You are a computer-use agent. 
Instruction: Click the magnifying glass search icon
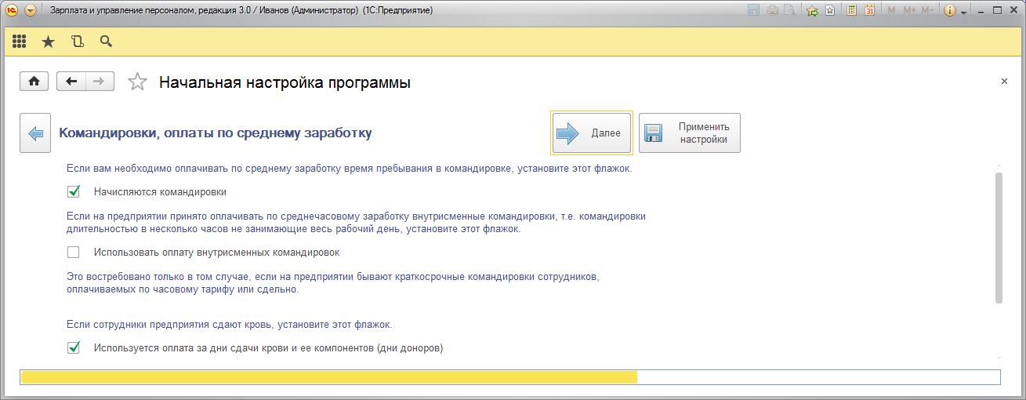click(106, 42)
